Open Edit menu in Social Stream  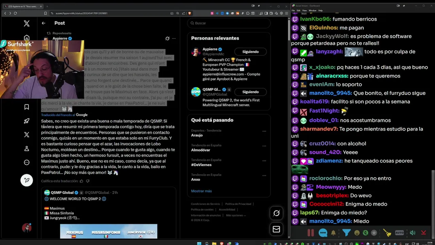pos(298,11)
